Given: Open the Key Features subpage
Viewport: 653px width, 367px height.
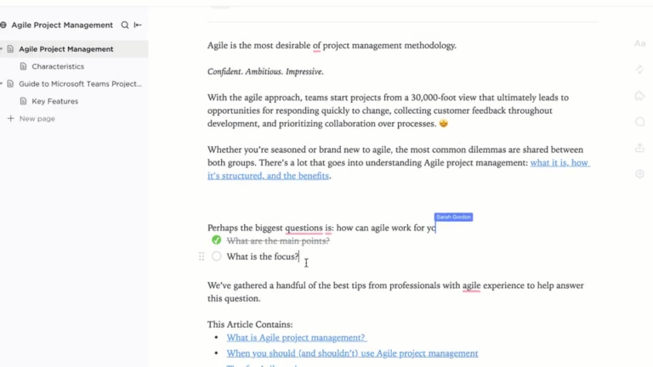Looking at the screenshot, I should tap(54, 101).
